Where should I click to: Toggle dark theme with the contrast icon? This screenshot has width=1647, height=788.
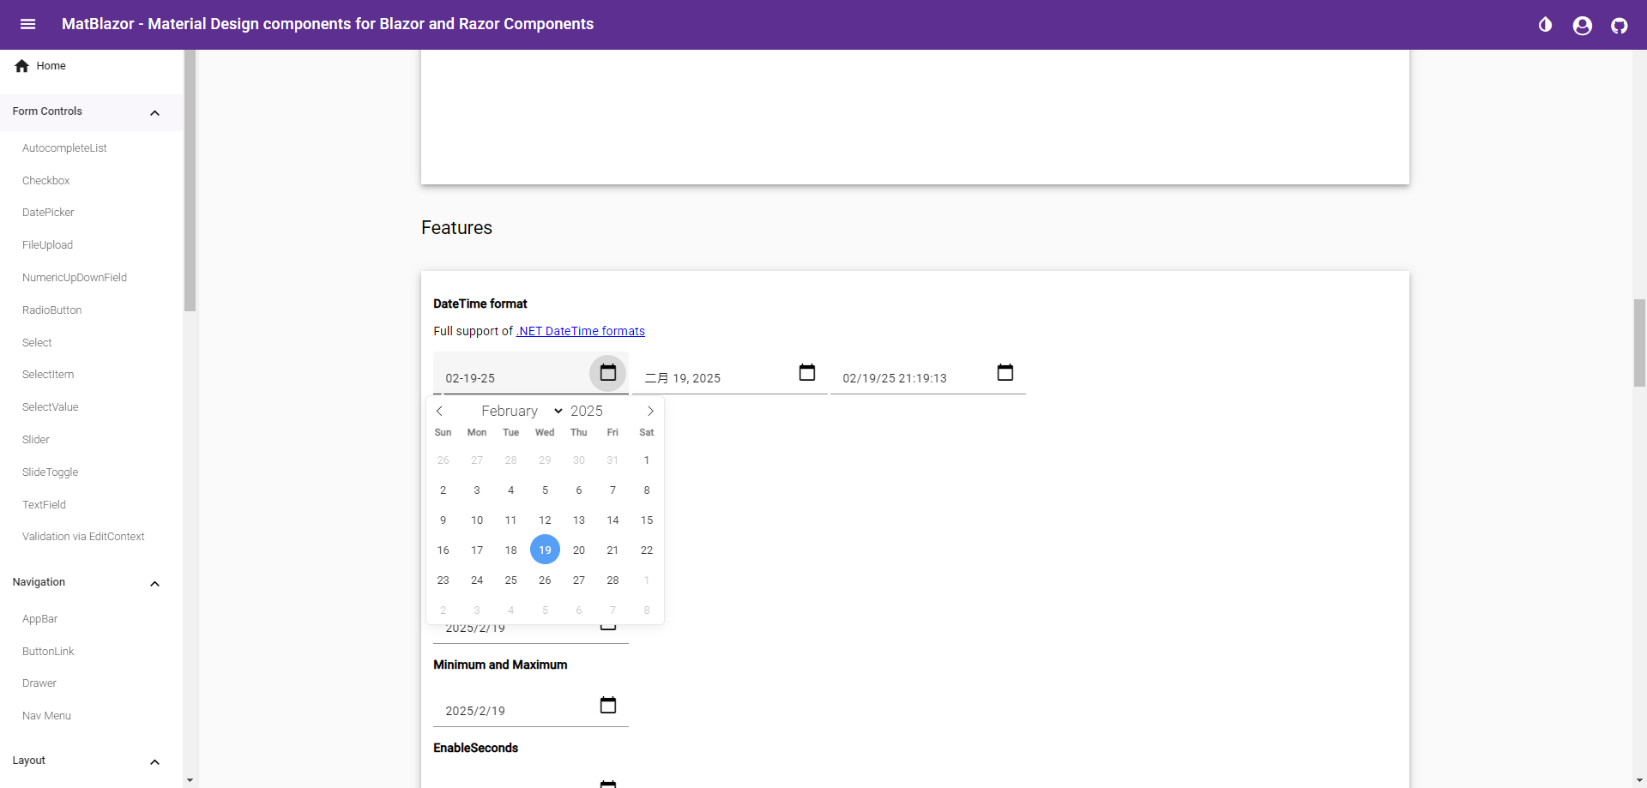1546,25
